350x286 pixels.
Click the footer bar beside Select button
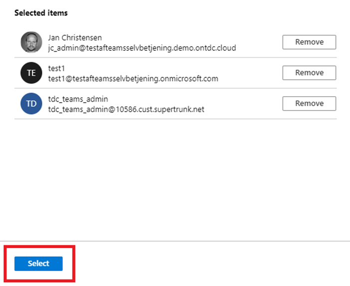click(212, 264)
